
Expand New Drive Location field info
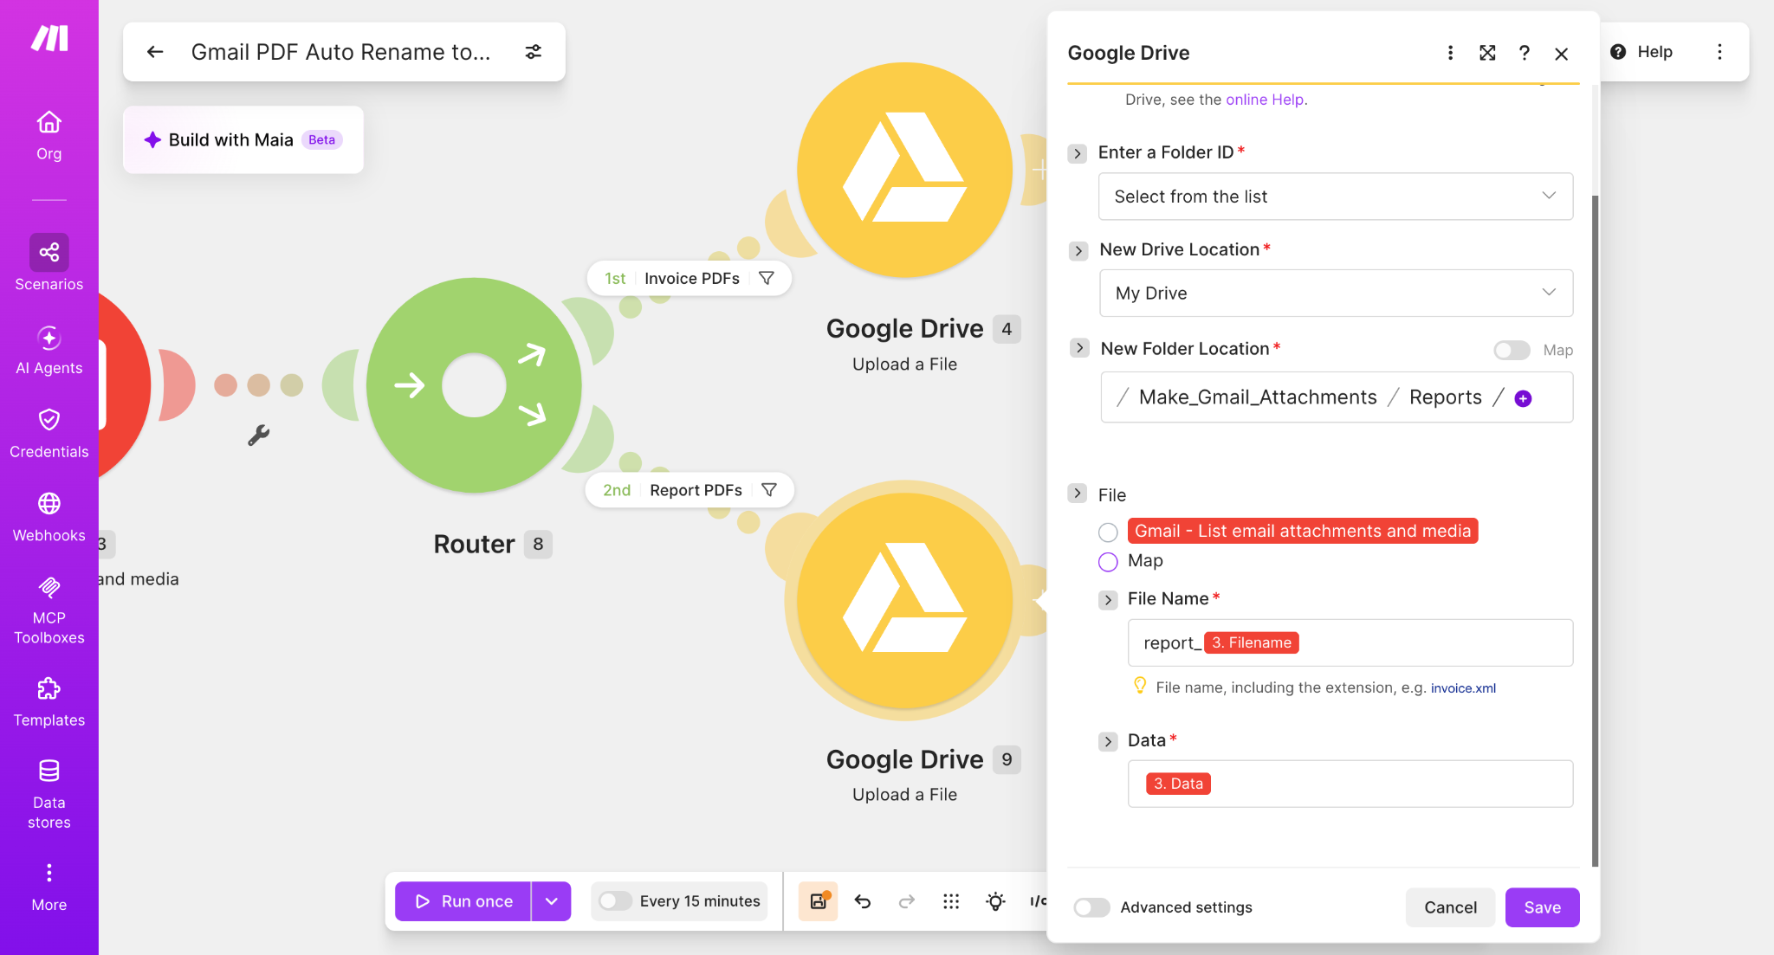pos(1078,250)
